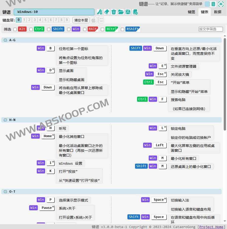227x229 pixels.
Task: Open the 数据 tab
Action: 217,12
